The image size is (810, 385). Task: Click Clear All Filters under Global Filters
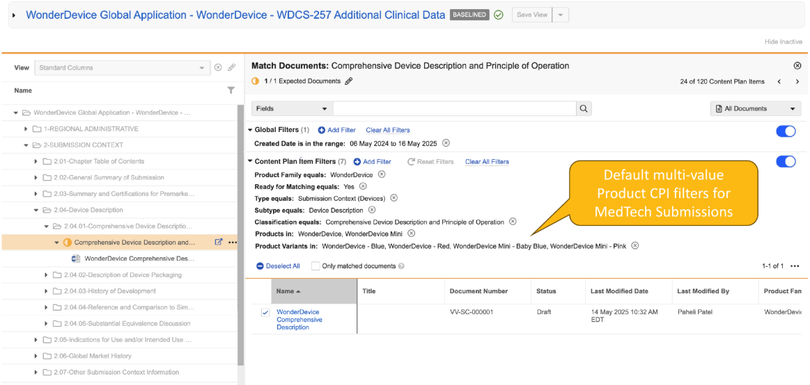click(x=388, y=130)
